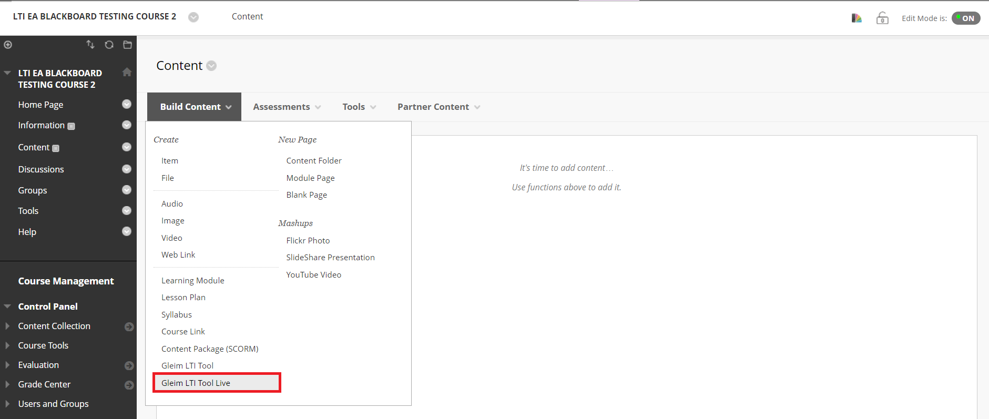The width and height of the screenshot is (989, 419).
Task: Open course menu folder view icon
Action: click(x=127, y=45)
